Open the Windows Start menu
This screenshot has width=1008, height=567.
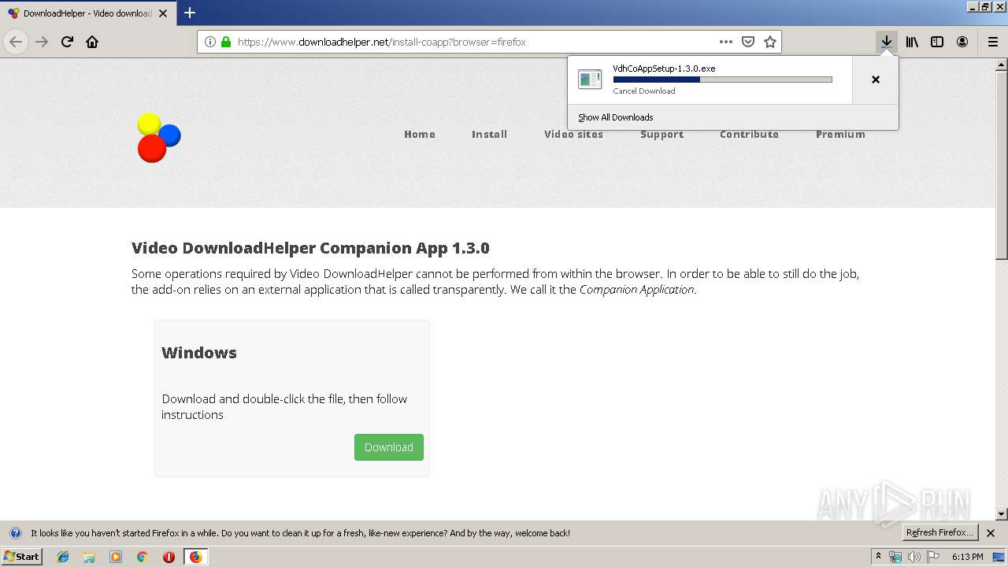pos(22,557)
